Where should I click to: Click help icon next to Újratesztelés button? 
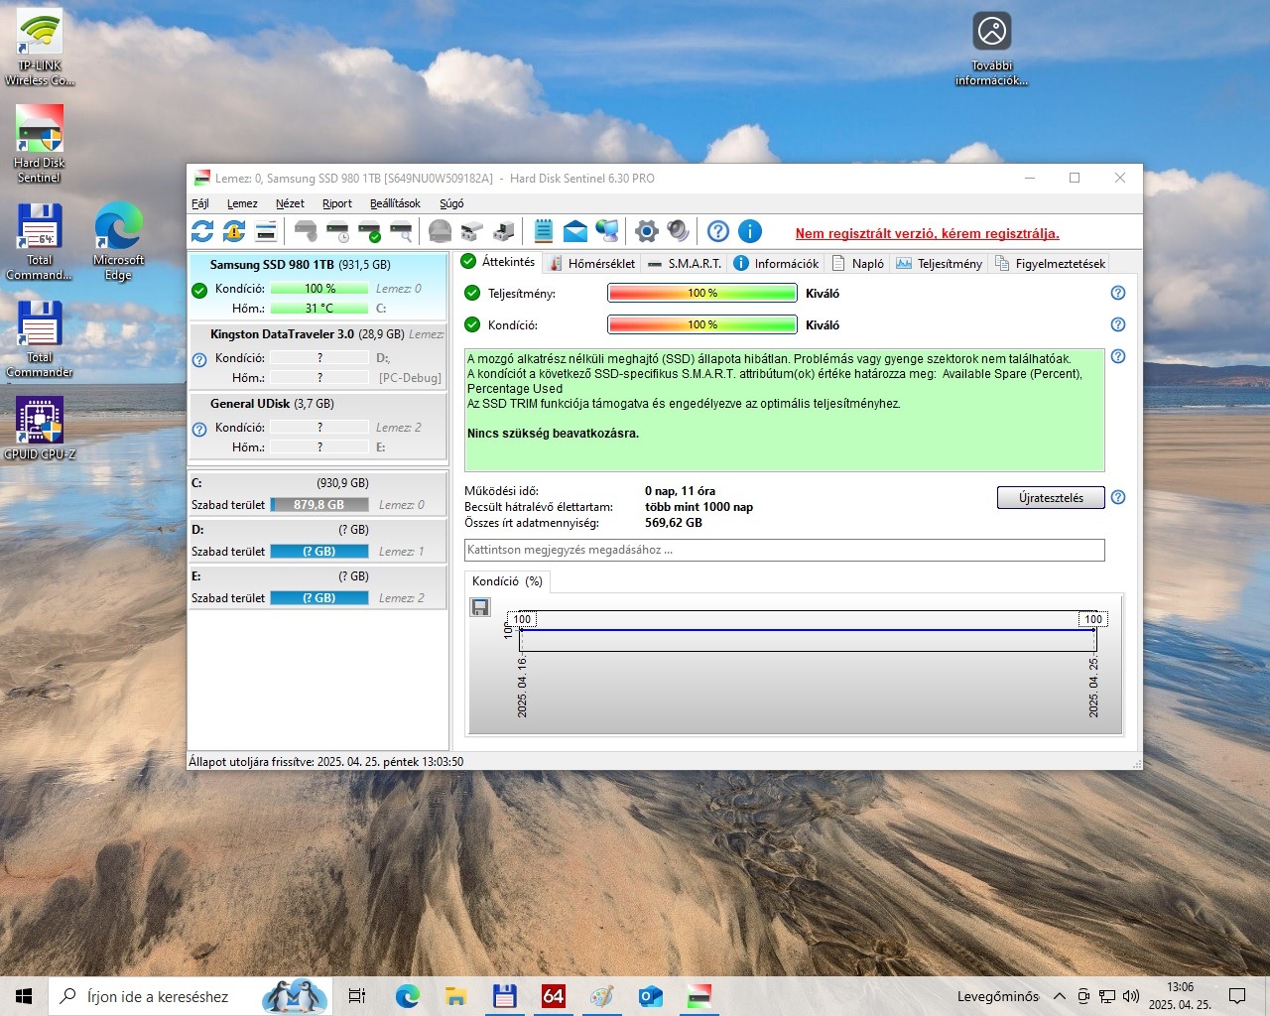click(1118, 497)
